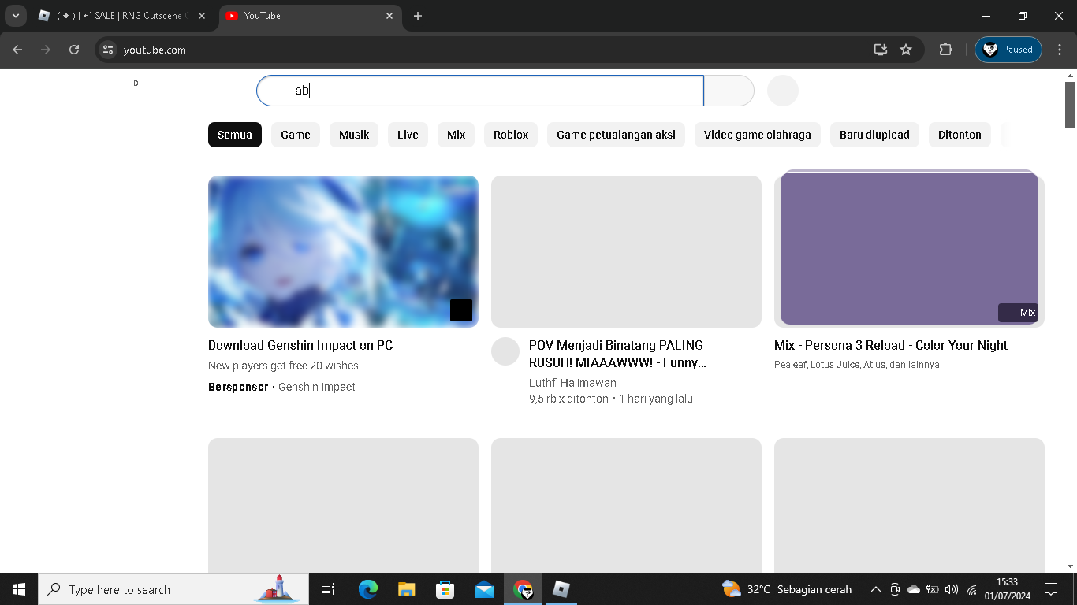Open the volume speaker control
Viewport: 1077px width, 605px height.
pos(952,589)
